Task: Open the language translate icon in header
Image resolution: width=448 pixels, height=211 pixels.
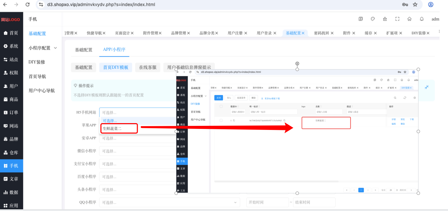Action: tap(361, 19)
